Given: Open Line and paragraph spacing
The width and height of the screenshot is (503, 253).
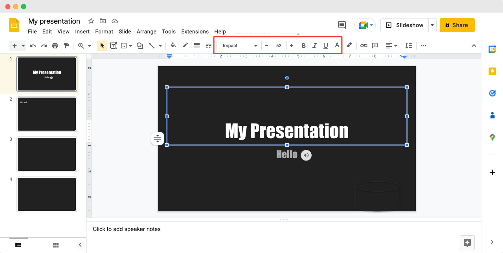Looking at the screenshot, I should point(409,46).
